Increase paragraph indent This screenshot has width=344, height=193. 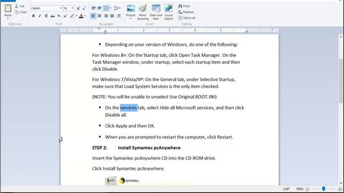(x=99, y=9)
